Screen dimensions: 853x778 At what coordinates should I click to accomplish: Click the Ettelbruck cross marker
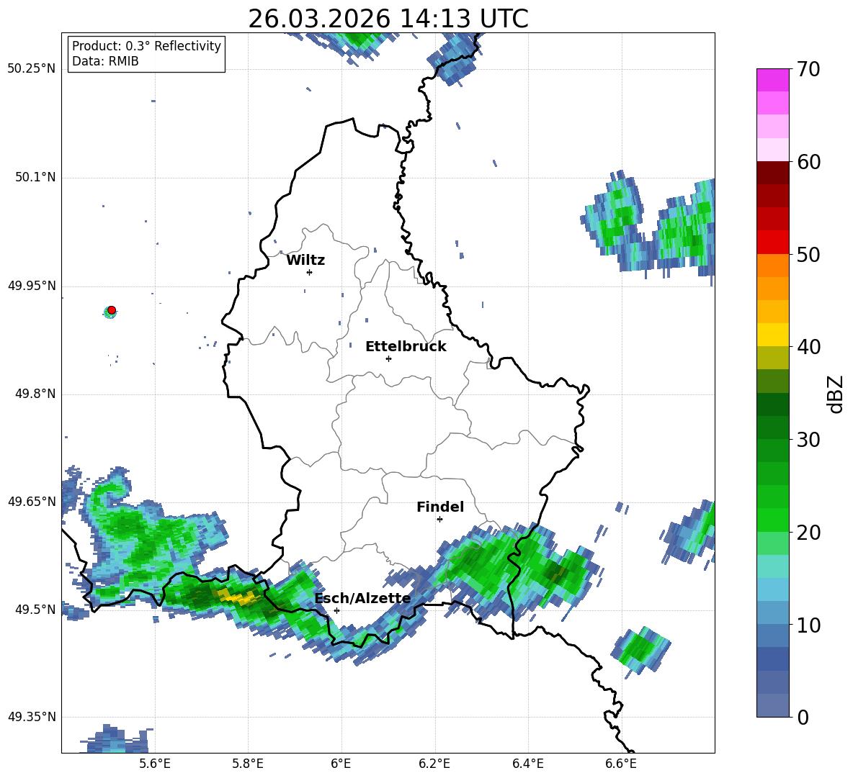tap(388, 358)
